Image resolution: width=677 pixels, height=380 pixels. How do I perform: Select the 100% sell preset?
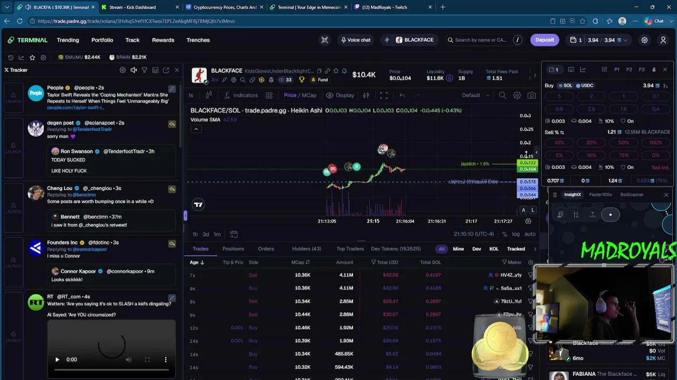655,142
